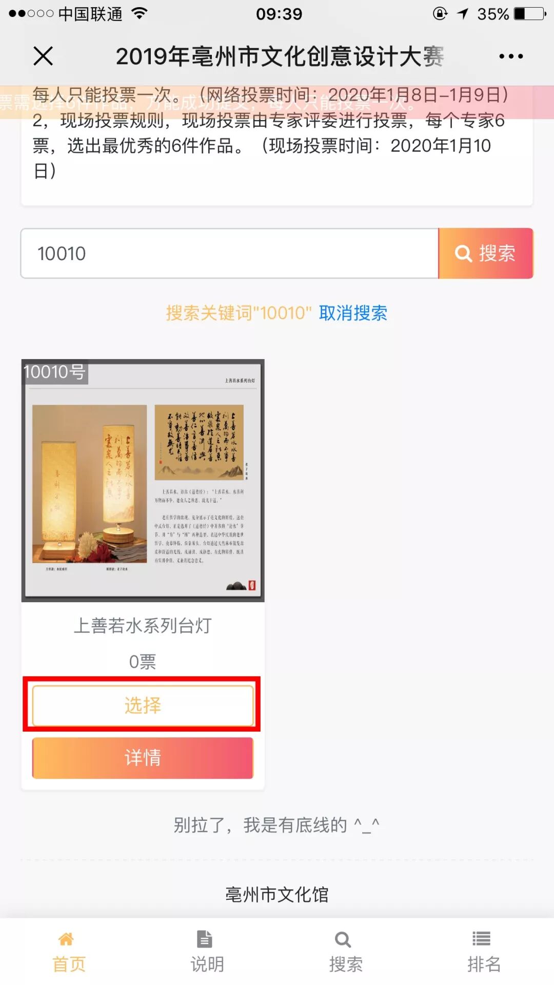Tap the 上善若水系列台灯 title text

pos(143,625)
